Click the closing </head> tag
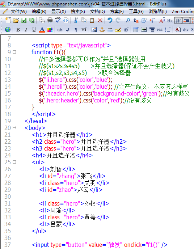The height and width of the screenshot is (249, 194). click(x=36, y=121)
